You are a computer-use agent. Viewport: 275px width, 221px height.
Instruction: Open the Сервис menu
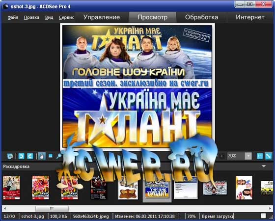(66, 17)
